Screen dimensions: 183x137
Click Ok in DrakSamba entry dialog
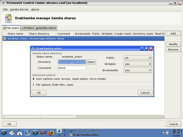coord(39,93)
